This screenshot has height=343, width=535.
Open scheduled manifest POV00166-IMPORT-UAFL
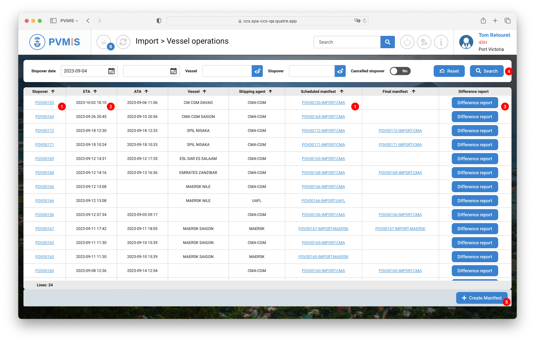point(323,201)
